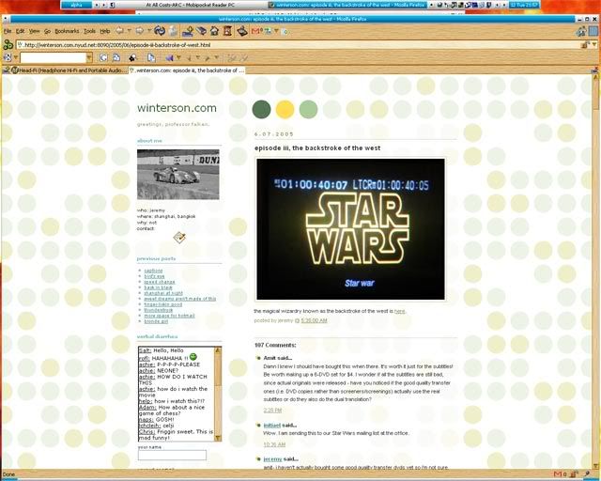Viewport: 601px width, 481px height.
Task: Click into the toolbar search text box
Action: [54, 58]
